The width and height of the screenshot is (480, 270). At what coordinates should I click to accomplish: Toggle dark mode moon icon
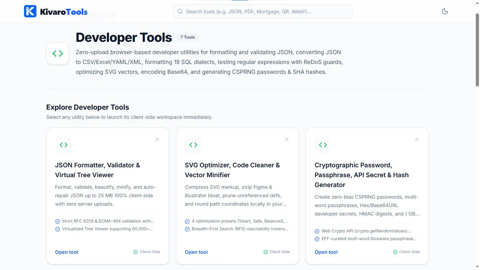445,11
